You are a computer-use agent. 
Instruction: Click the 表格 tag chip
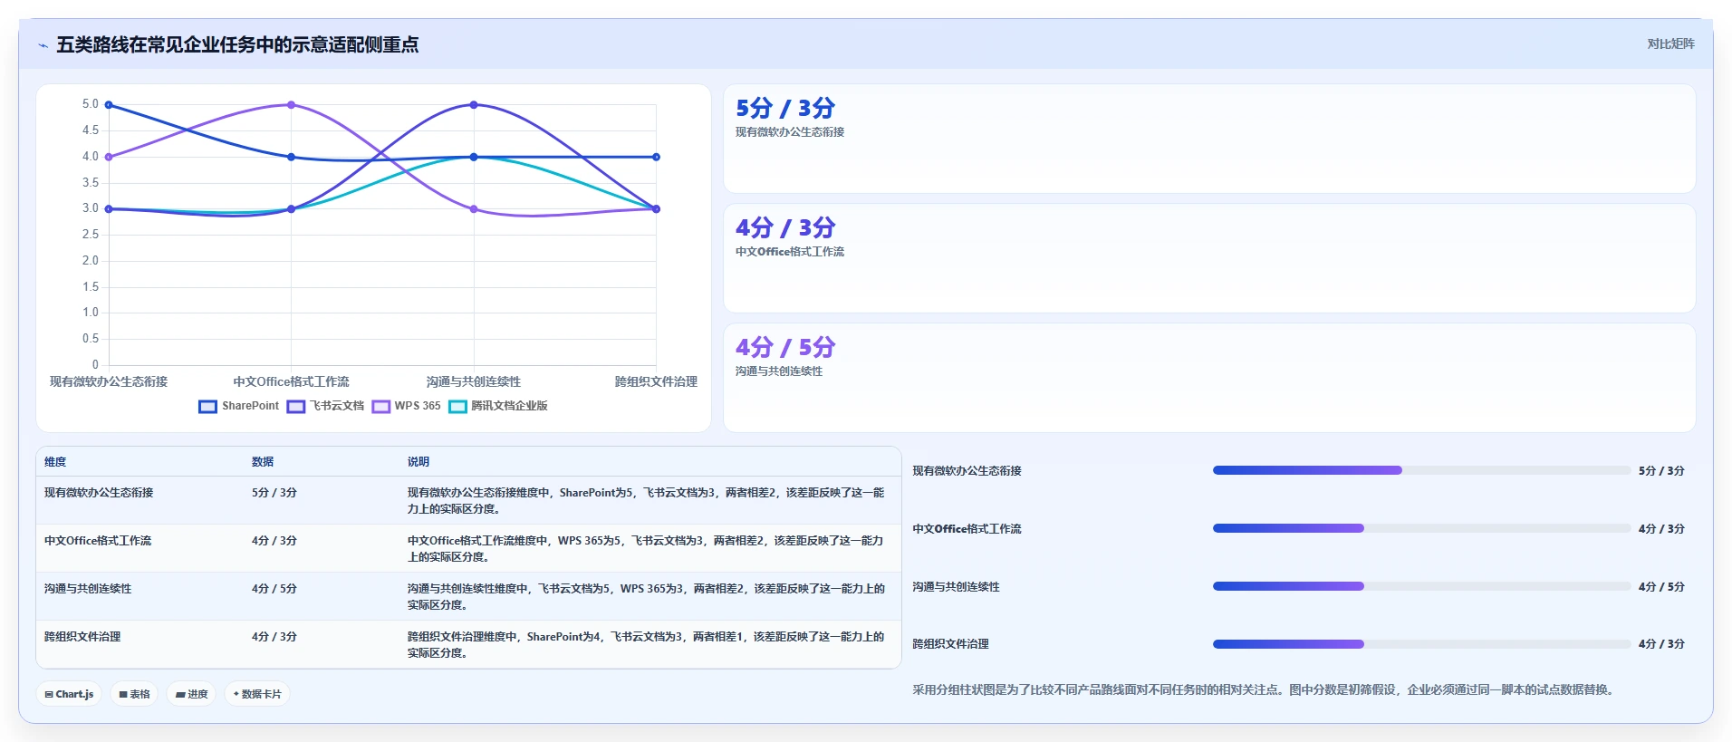pos(134,694)
